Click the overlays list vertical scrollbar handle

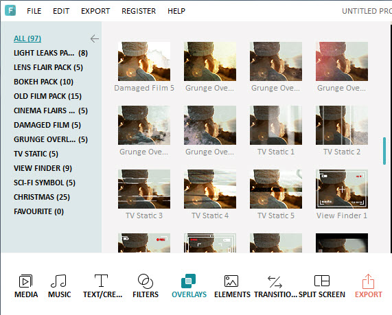(x=384, y=151)
